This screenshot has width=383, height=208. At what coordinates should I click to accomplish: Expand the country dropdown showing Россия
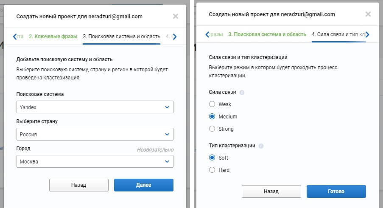point(95,134)
